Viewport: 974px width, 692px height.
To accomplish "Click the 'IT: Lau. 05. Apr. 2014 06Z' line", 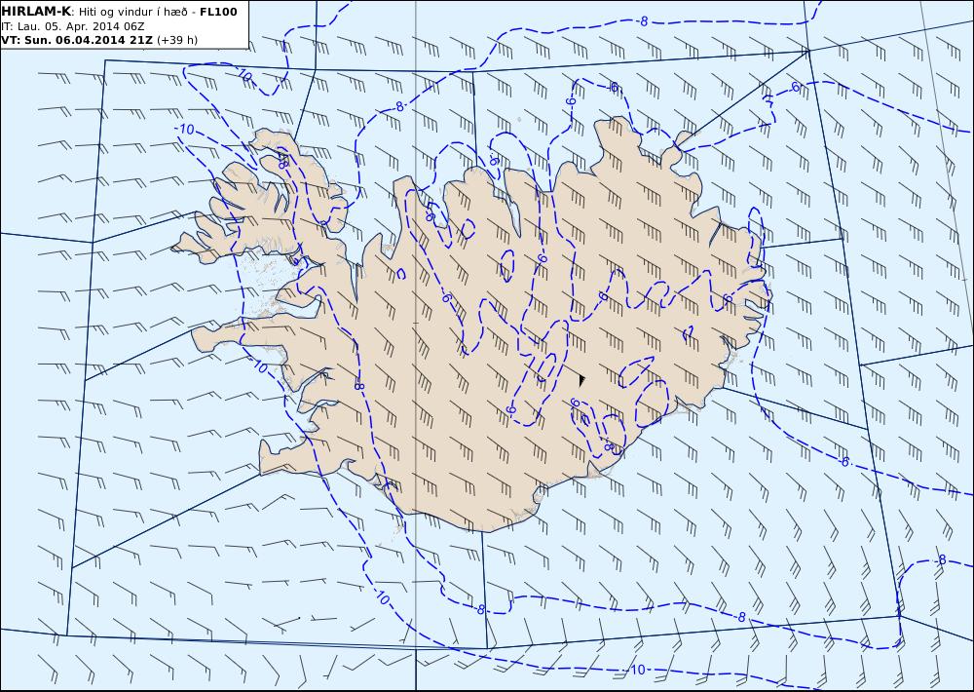I will coord(73,26).
